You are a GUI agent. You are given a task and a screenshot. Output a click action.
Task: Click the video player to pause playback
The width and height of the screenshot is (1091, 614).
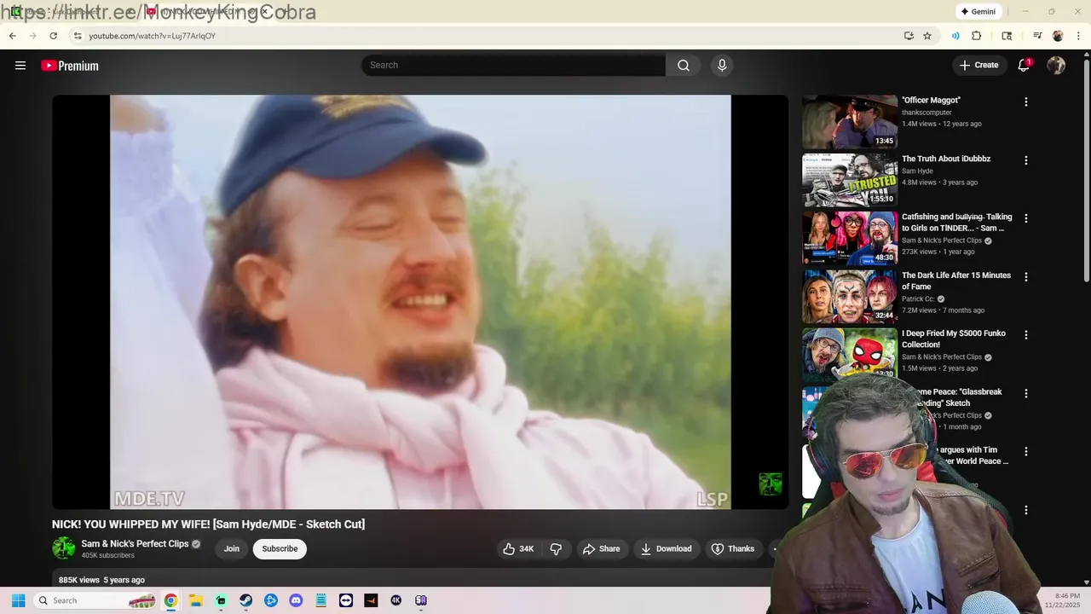[x=420, y=302]
